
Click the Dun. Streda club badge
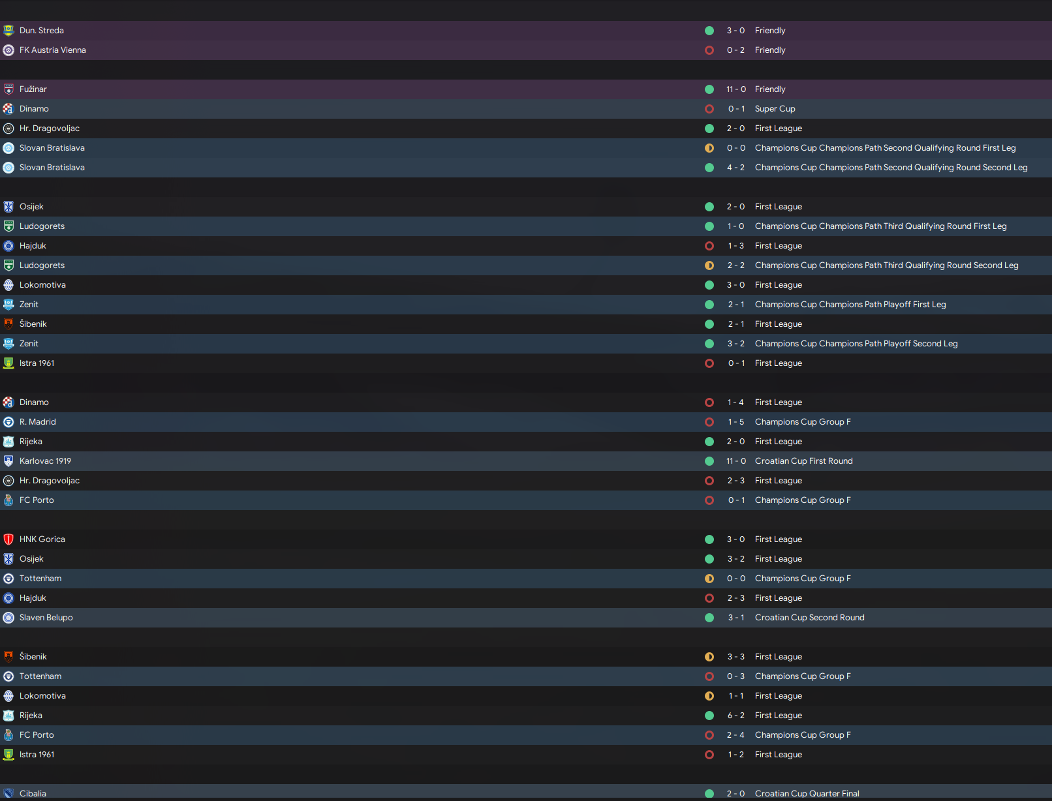click(x=8, y=31)
